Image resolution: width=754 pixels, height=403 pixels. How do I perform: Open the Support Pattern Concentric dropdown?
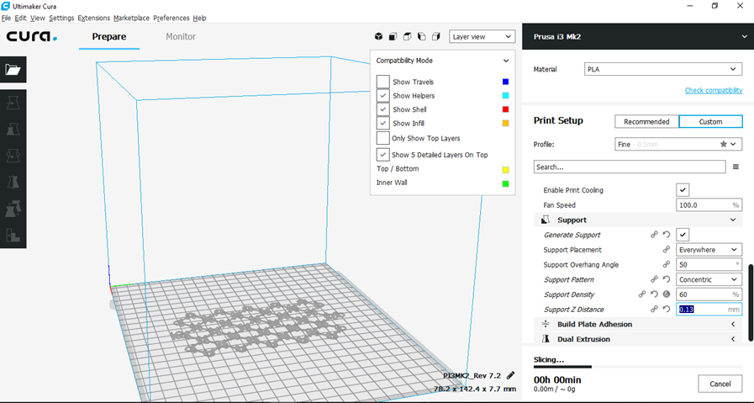click(709, 279)
